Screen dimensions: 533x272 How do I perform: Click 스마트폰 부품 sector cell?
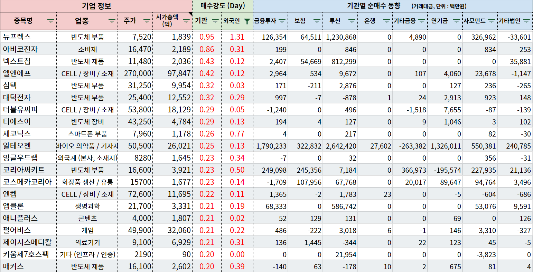87,134
